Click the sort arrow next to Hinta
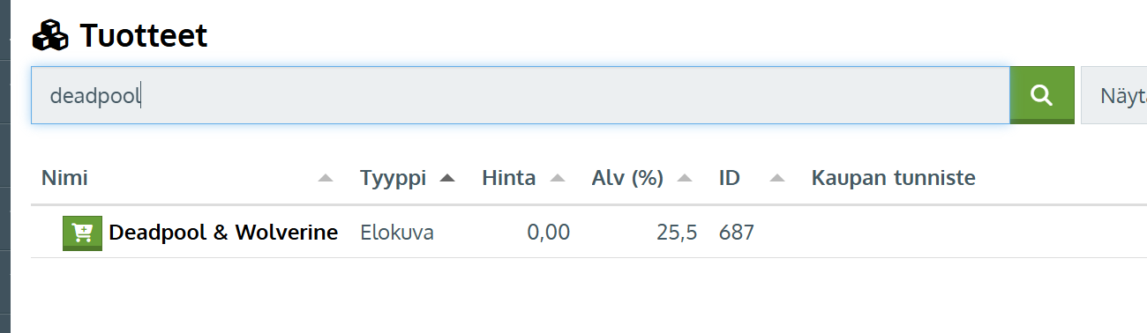The image size is (1147, 333). pyautogui.click(x=557, y=179)
